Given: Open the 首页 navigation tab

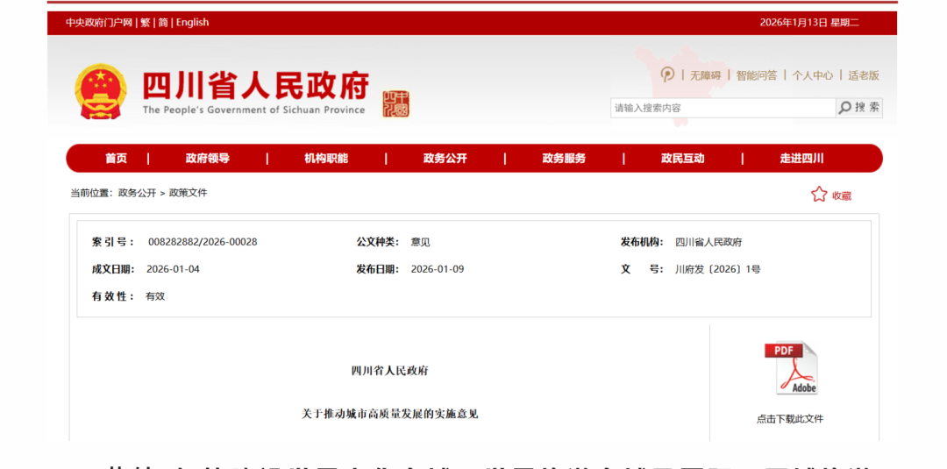Looking at the screenshot, I should tap(116, 159).
